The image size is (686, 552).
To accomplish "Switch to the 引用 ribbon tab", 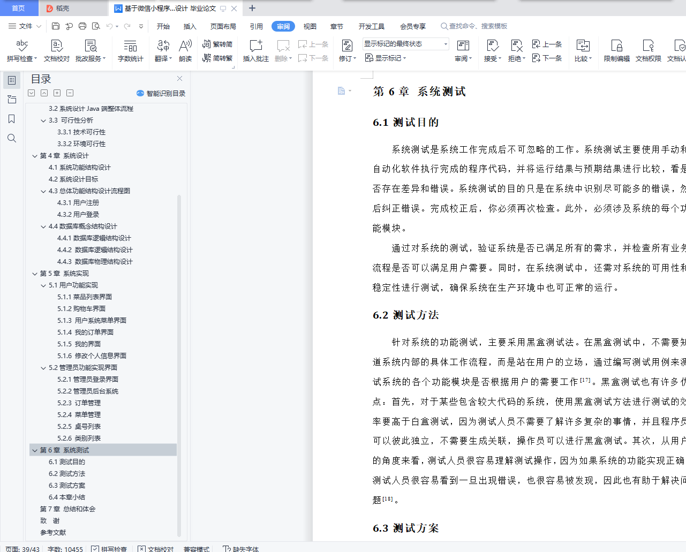I will tap(257, 26).
